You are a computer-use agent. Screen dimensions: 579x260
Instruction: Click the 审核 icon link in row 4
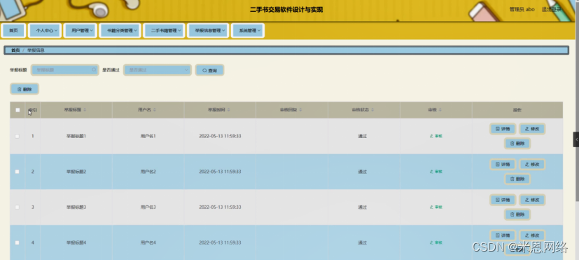coord(435,242)
